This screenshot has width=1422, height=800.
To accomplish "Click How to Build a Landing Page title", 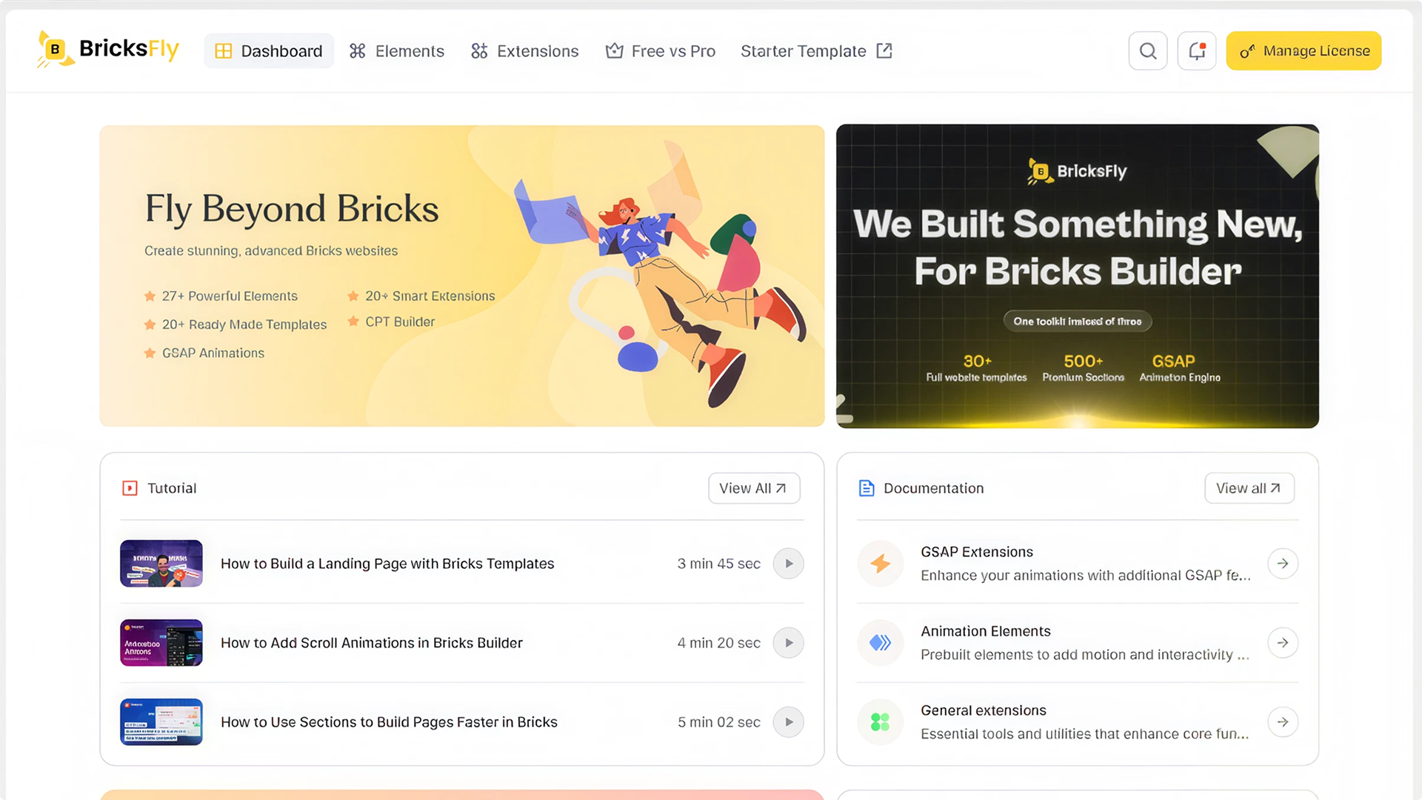I will coord(387,564).
